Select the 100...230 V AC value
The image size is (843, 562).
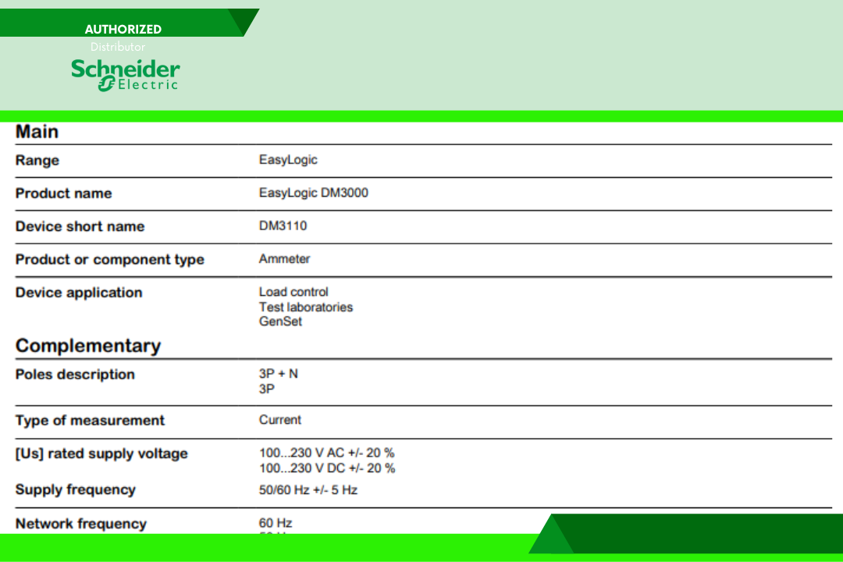coord(327,453)
